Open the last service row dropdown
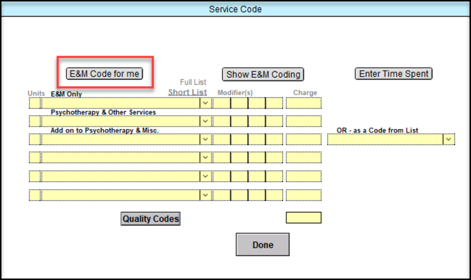Image resolution: width=471 pixels, height=280 pixels. [x=205, y=195]
